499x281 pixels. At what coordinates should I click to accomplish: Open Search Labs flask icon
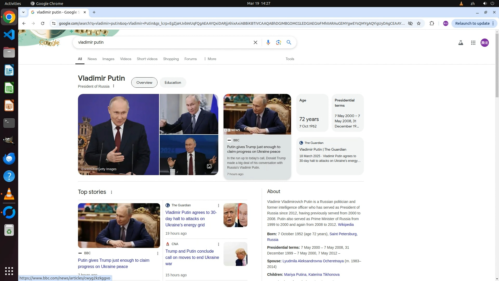point(461,43)
